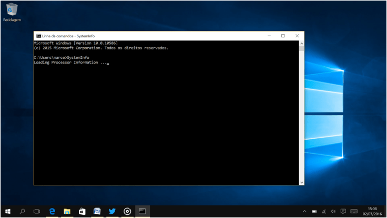Open the touch keyboard tray icon

click(x=354, y=211)
